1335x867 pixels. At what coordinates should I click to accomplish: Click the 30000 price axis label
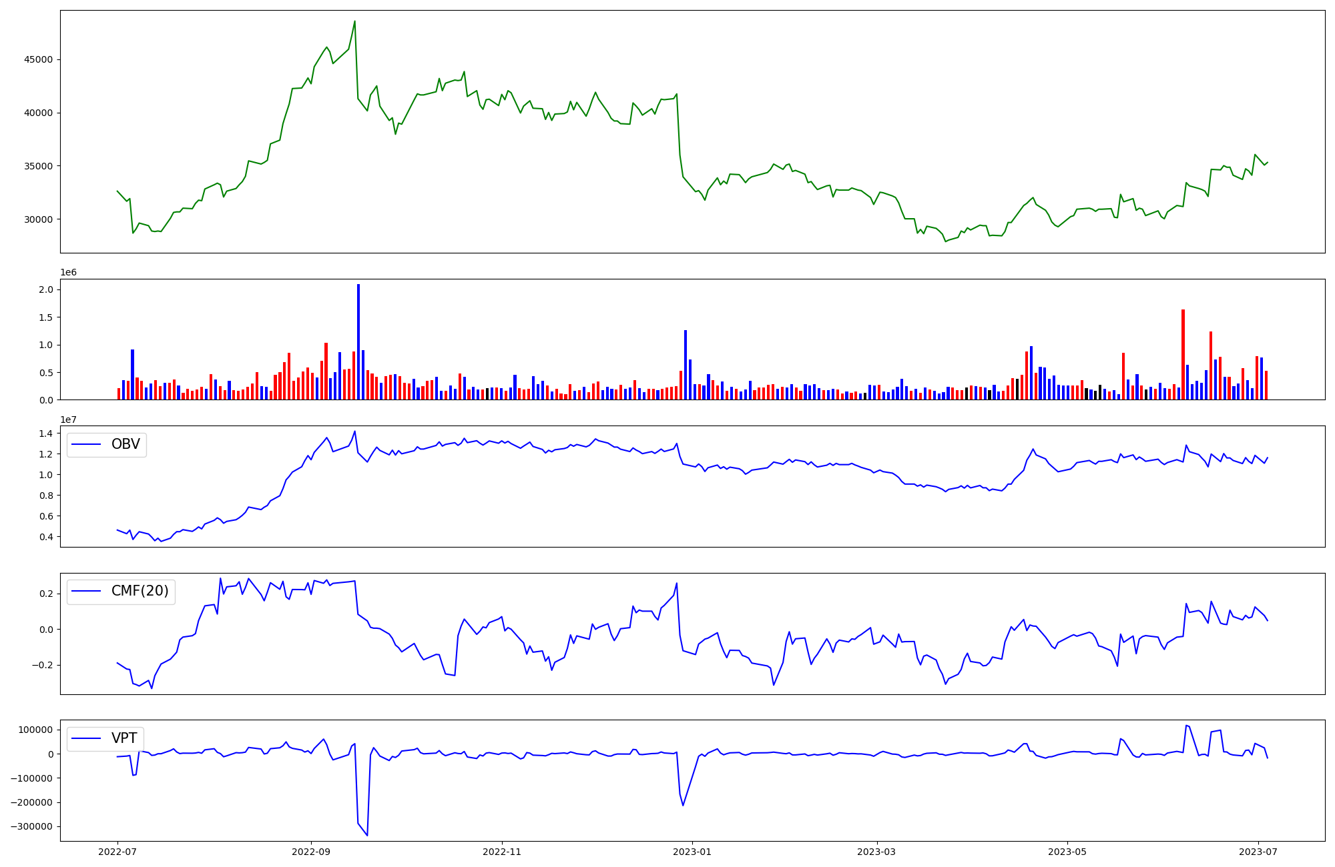click(x=38, y=219)
